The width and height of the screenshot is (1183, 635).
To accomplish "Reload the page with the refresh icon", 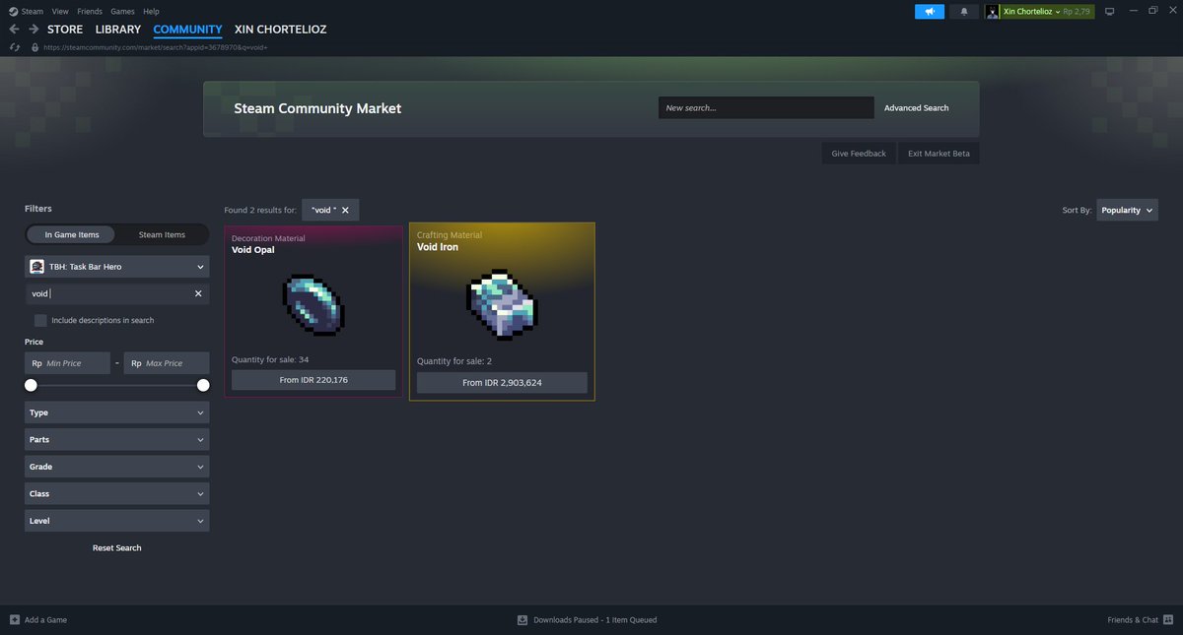I will [14, 47].
